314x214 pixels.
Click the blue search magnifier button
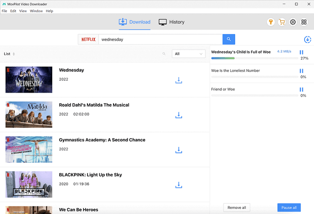point(229,39)
